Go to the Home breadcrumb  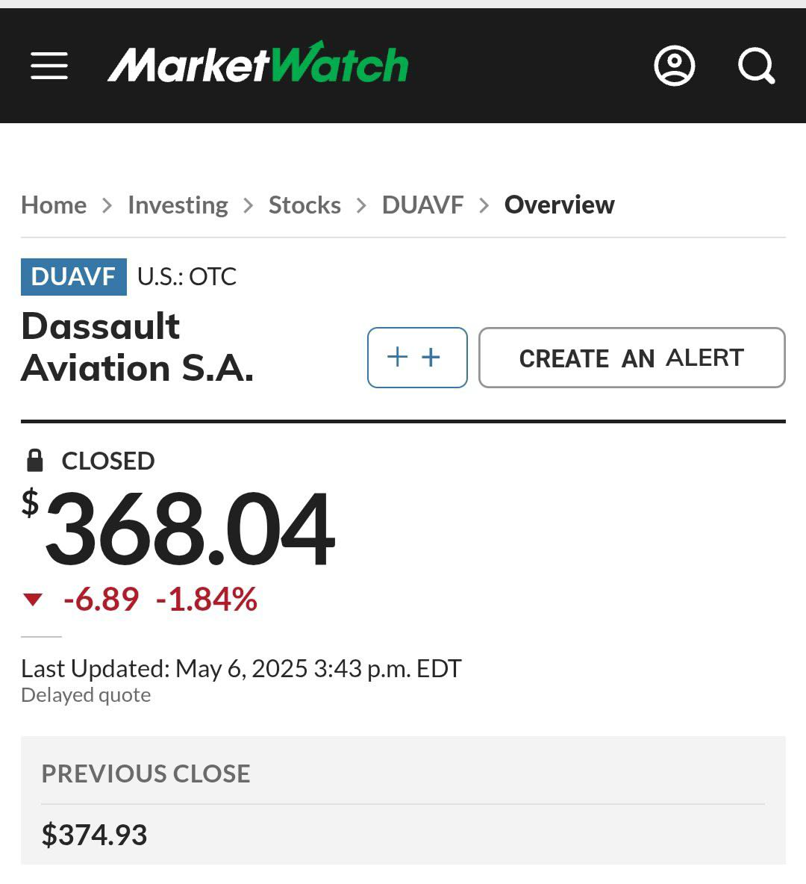coord(54,205)
